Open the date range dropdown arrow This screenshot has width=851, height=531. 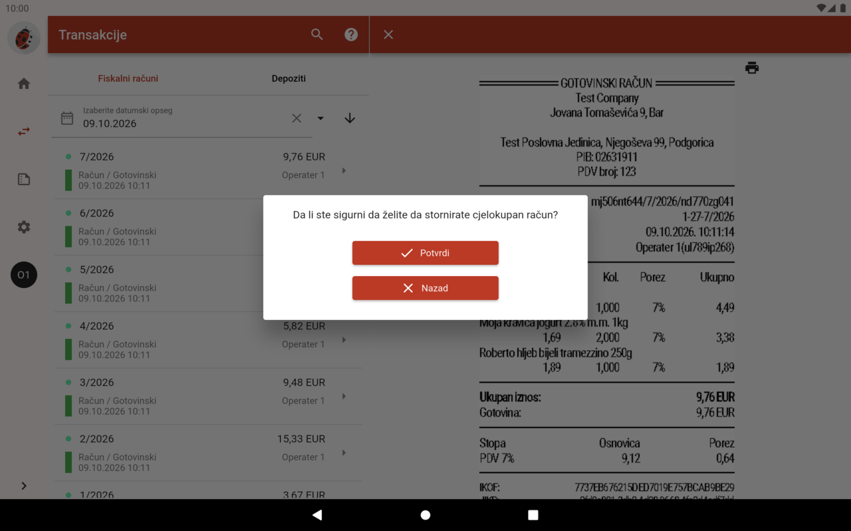[320, 118]
